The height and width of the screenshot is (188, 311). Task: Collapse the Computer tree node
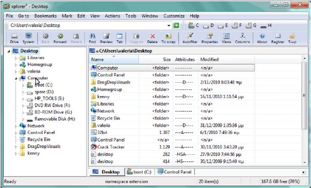(16, 78)
